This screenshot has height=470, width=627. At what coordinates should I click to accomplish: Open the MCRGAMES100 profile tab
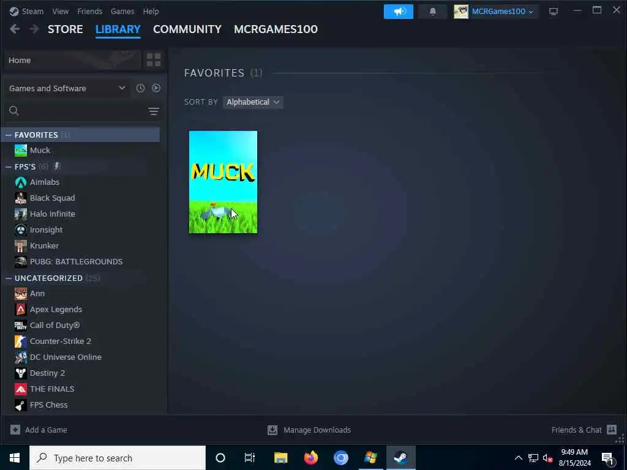(x=276, y=29)
